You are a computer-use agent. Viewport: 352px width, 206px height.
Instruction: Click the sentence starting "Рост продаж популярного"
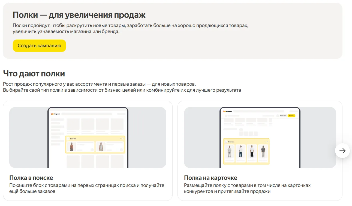(100, 84)
